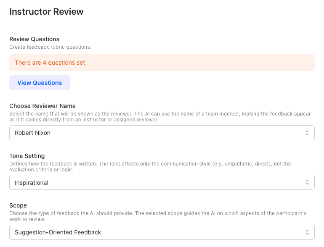Image resolution: width=324 pixels, height=247 pixels.
Task: Click the chevron icon beside Suggestion-Oriented Feedback
Action: click(307, 232)
